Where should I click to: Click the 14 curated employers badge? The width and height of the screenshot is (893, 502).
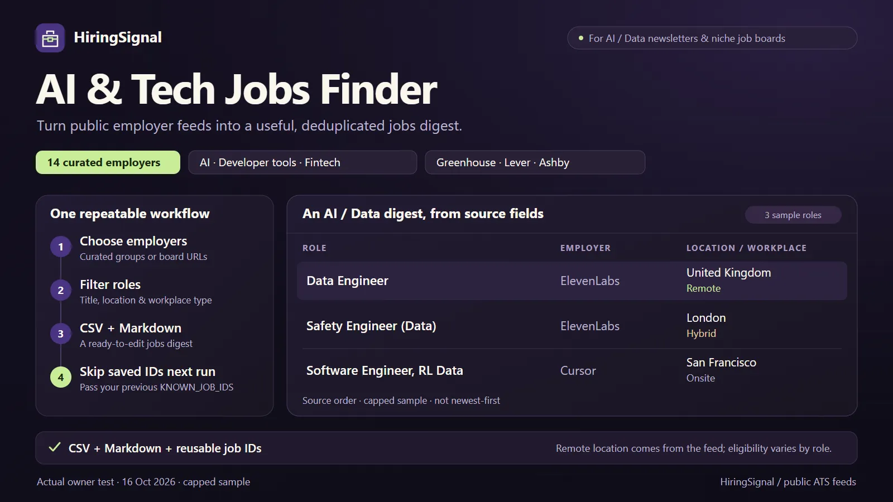tap(108, 162)
